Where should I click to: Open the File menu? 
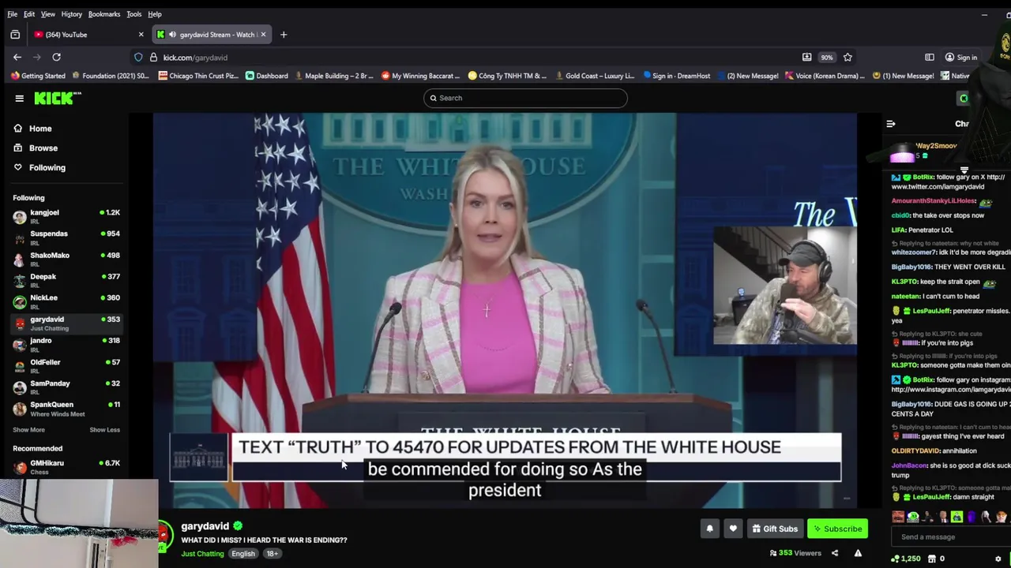[13, 14]
